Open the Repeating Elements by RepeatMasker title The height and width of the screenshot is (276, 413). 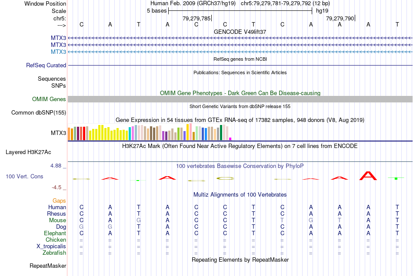[240, 260]
